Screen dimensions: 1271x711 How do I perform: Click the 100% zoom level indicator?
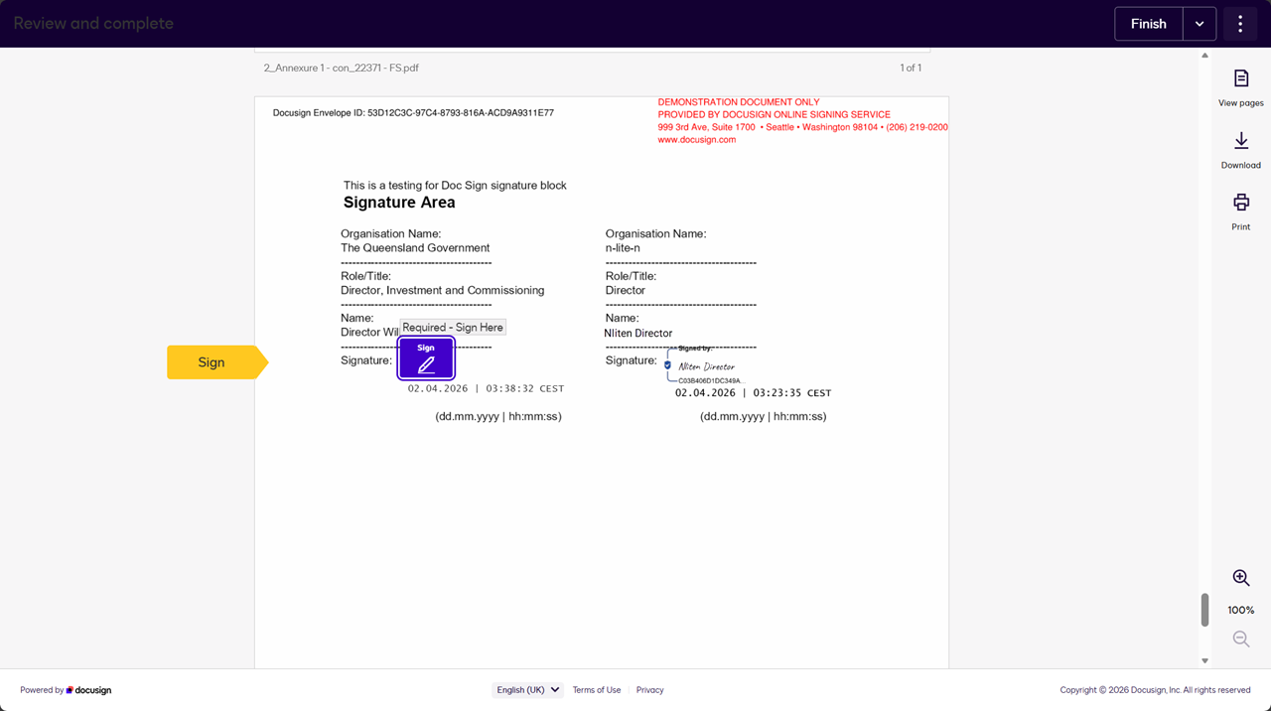(1240, 610)
